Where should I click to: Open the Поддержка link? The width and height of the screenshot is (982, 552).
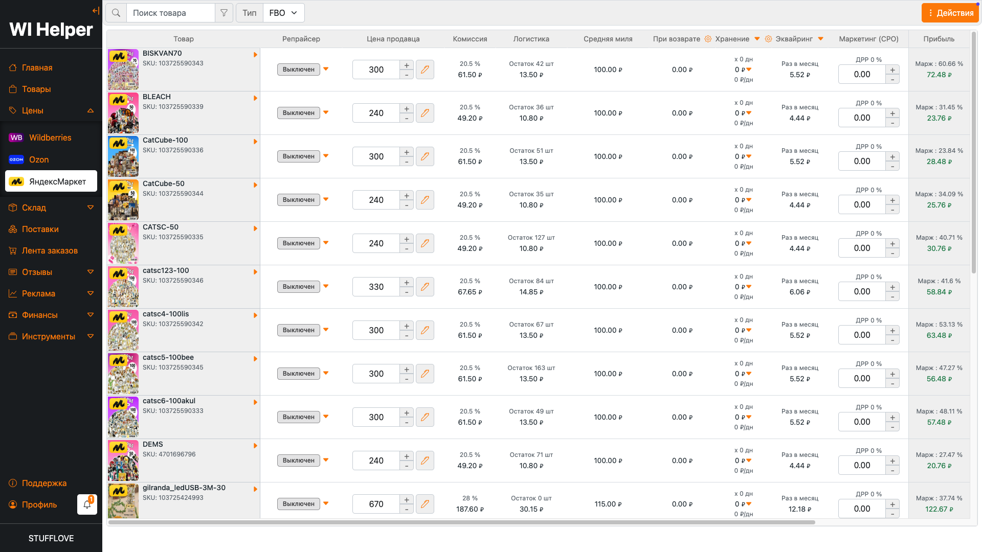44,483
